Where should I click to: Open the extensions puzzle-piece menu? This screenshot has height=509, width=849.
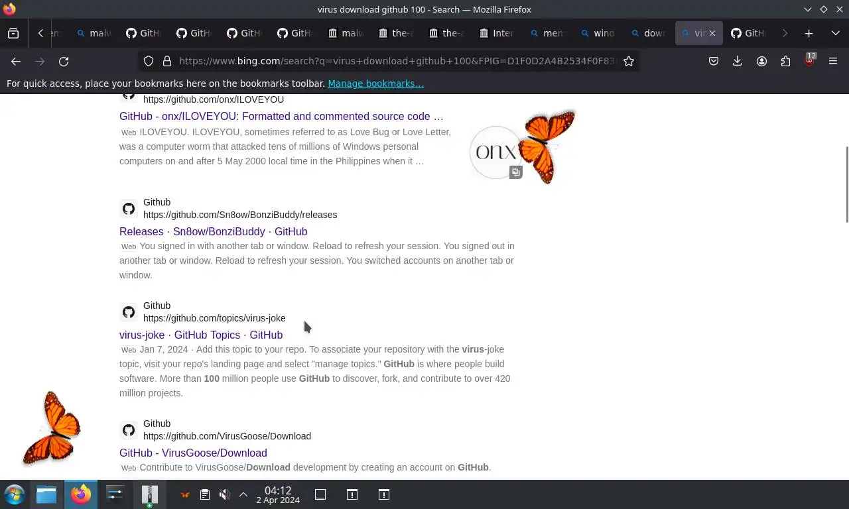tap(785, 61)
